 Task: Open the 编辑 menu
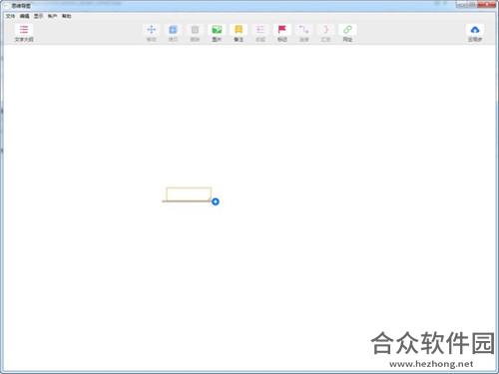pos(24,16)
